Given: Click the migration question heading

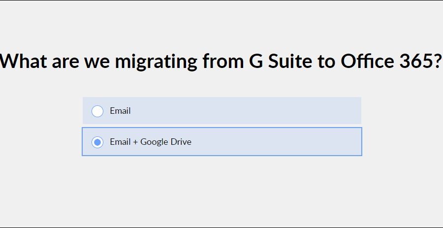Looking at the screenshot, I should [221, 62].
